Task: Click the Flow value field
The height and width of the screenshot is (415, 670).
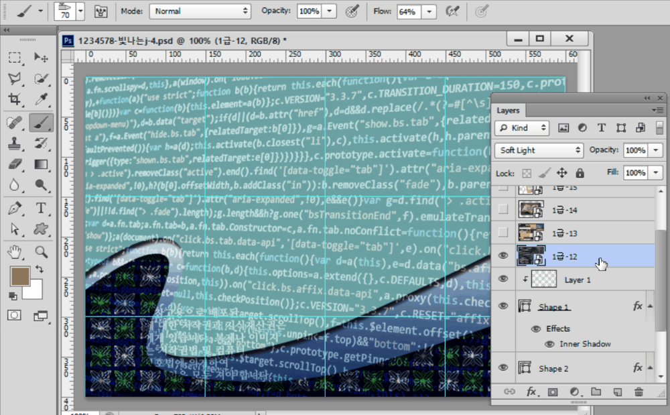Action: pos(409,11)
